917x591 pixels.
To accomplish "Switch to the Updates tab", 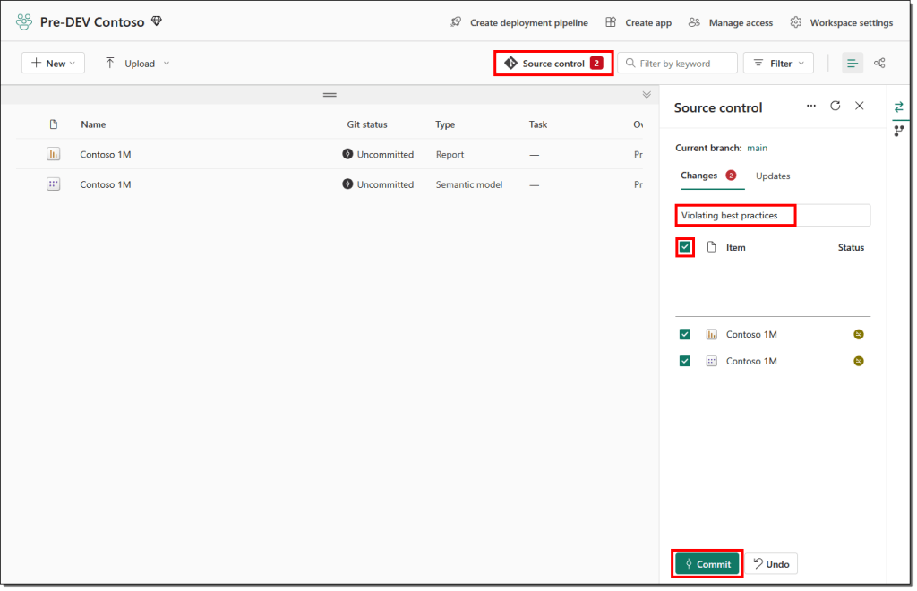I will [x=773, y=176].
